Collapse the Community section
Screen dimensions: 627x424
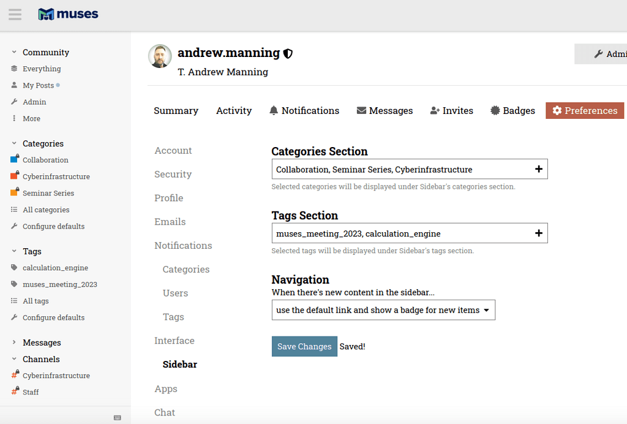[x=14, y=52]
